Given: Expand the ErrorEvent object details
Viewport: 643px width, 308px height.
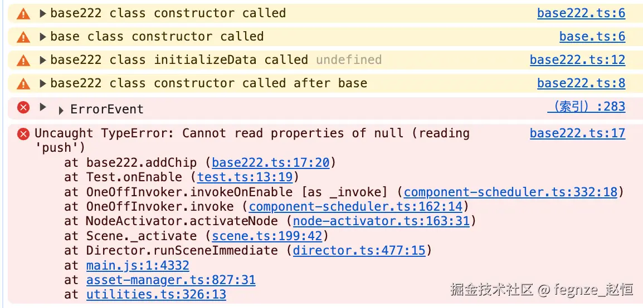Looking at the screenshot, I should [x=61, y=110].
